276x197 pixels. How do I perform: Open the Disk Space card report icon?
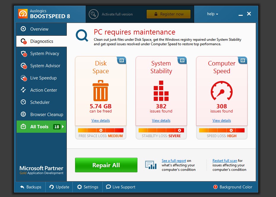tap(121, 60)
